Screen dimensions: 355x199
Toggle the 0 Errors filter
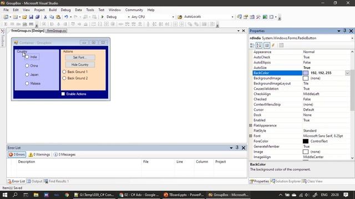[17, 155]
